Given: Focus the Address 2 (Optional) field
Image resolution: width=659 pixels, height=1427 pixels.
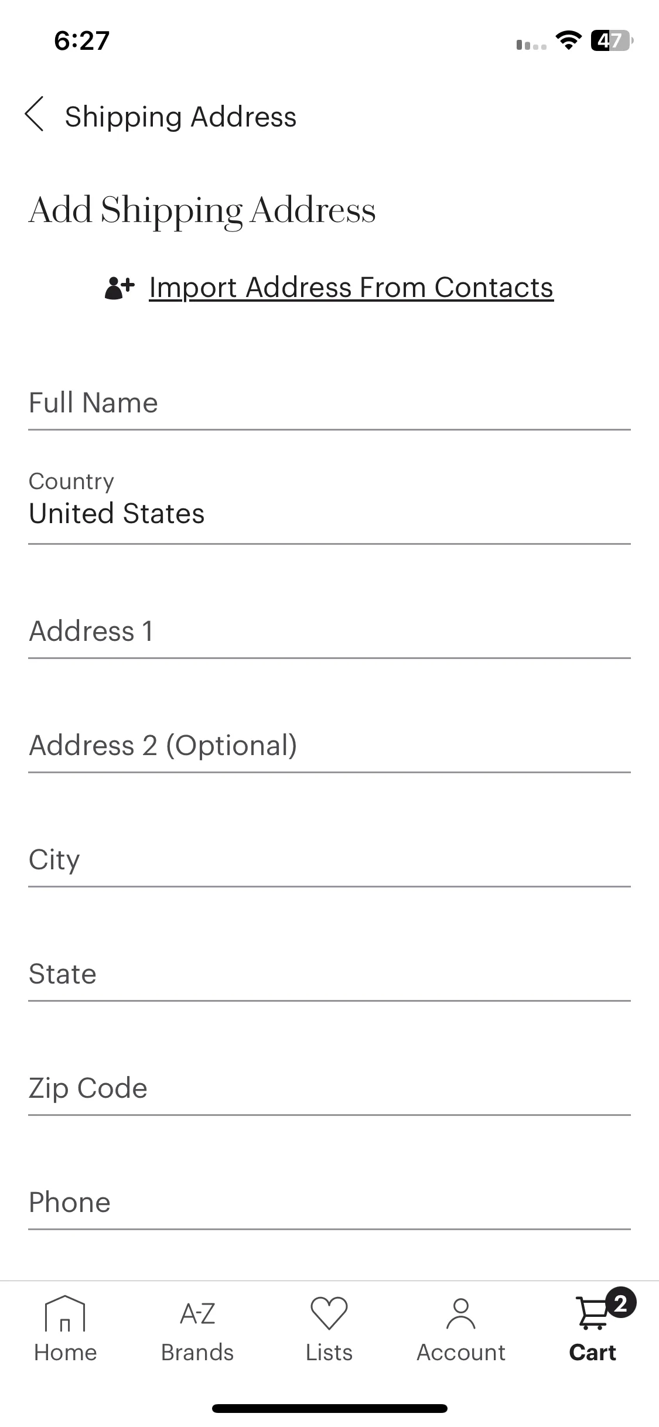Looking at the screenshot, I should [329, 746].
